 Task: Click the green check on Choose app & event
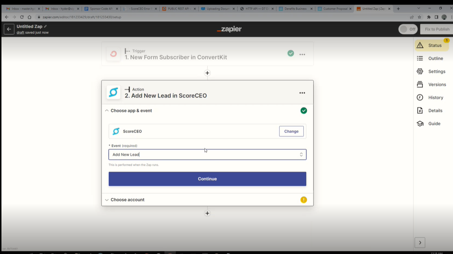[x=304, y=111]
